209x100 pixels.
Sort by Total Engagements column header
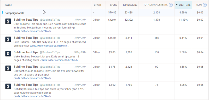click(155, 5)
